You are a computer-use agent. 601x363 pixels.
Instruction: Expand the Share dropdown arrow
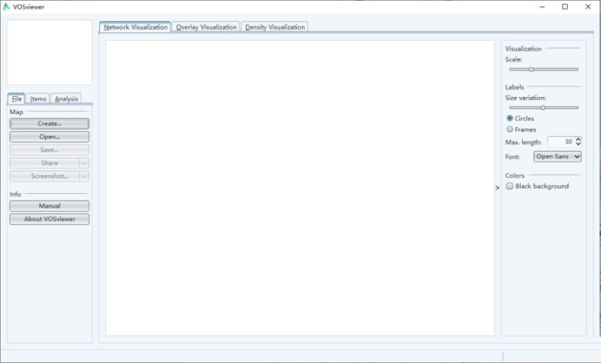click(x=84, y=163)
